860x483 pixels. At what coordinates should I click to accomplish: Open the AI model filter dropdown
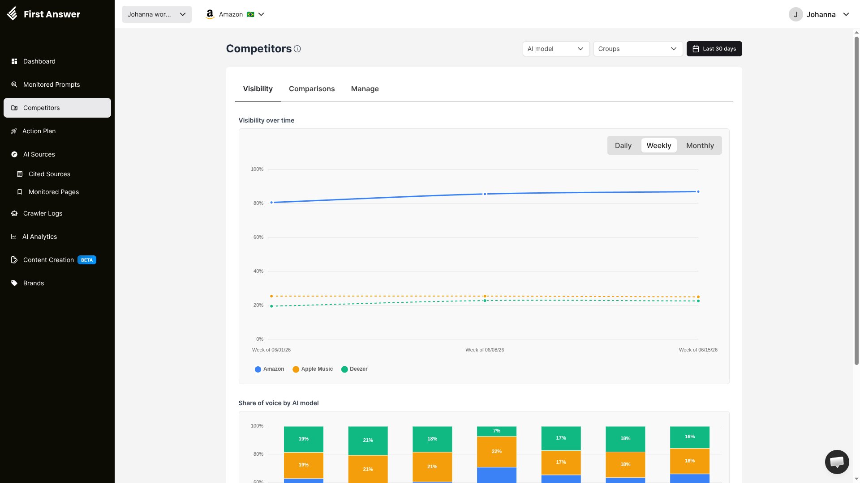coord(555,49)
